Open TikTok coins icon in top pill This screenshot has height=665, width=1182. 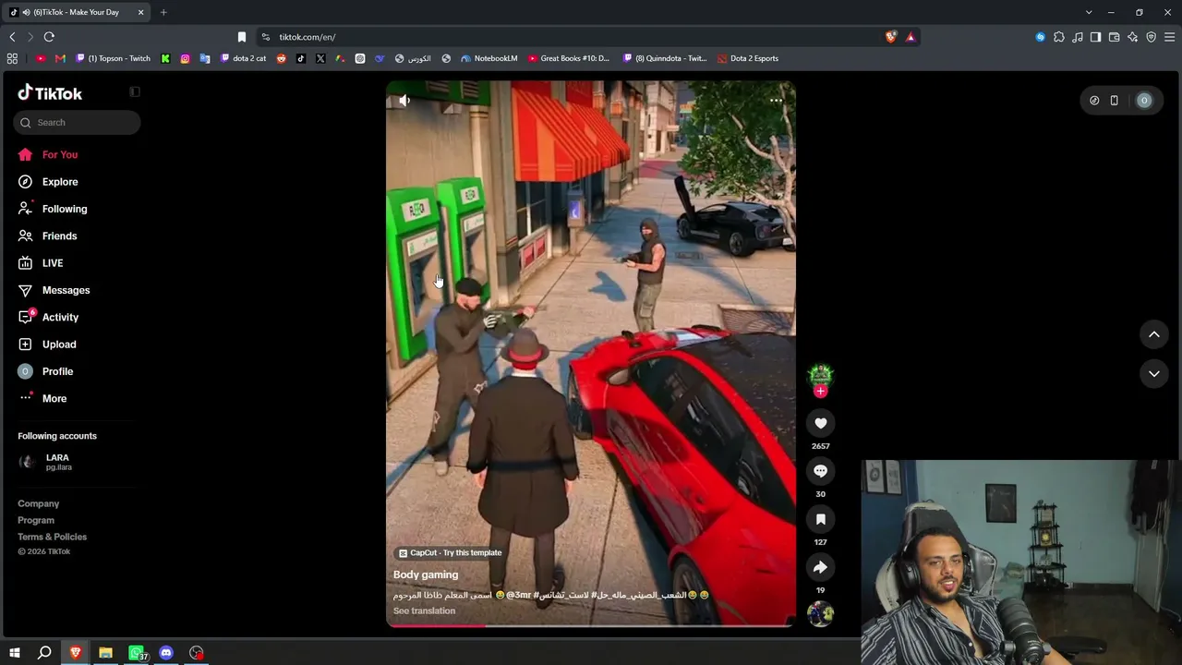(1094, 101)
